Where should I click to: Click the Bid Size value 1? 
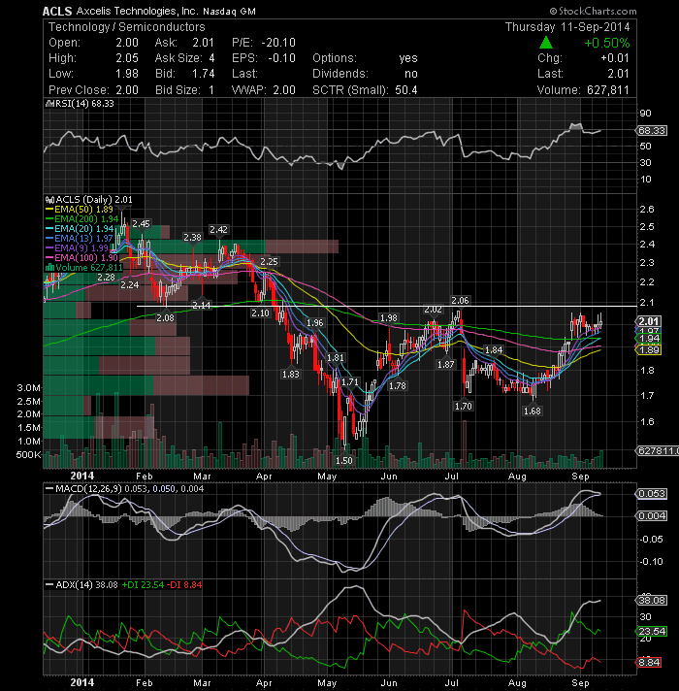point(211,90)
